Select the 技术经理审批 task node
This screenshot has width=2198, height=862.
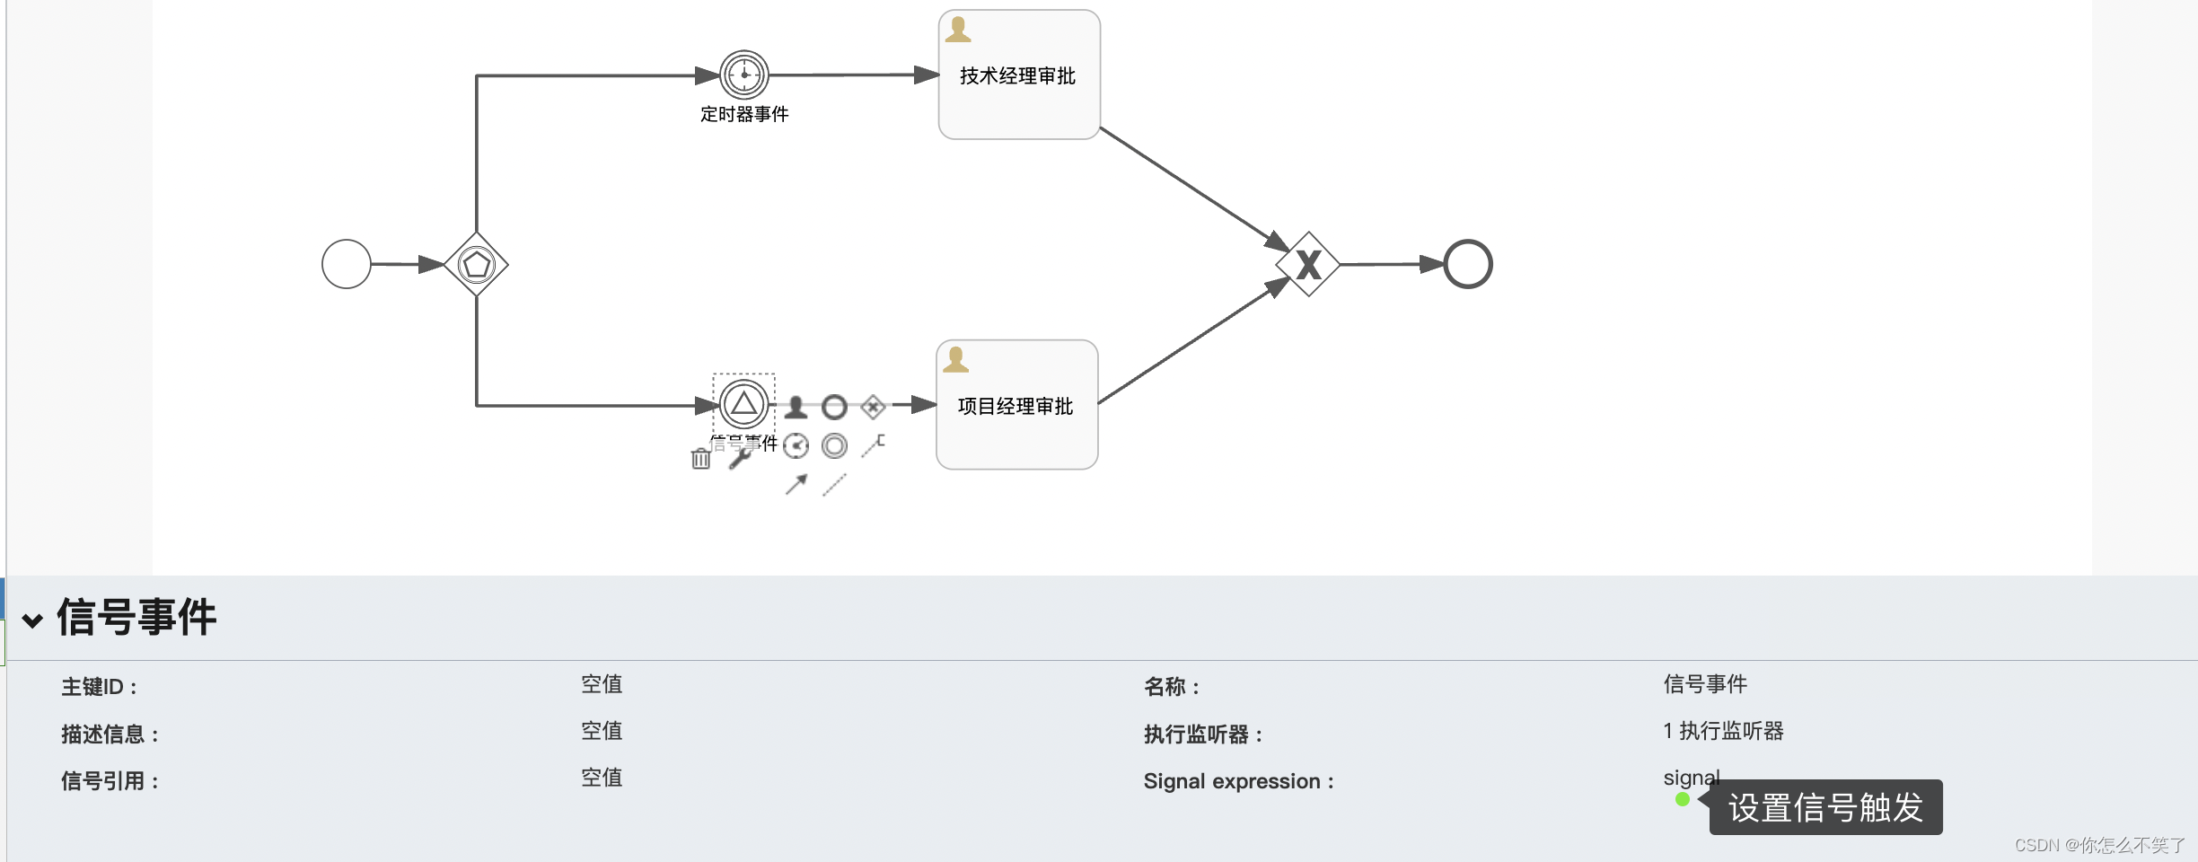(1017, 75)
